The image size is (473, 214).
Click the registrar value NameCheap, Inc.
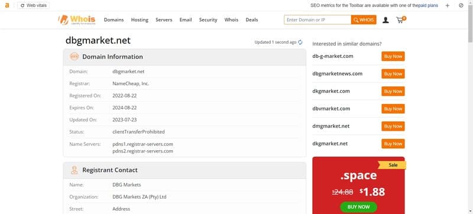tap(131, 83)
